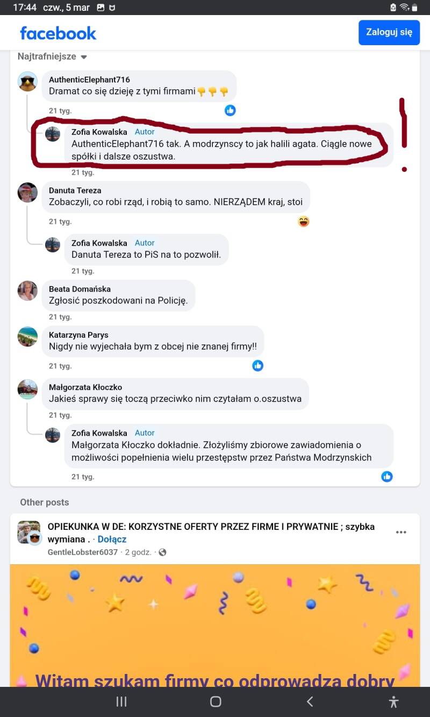Tap the Android home navigation button
The height and width of the screenshot is (717, 430).
click(216, 701)
